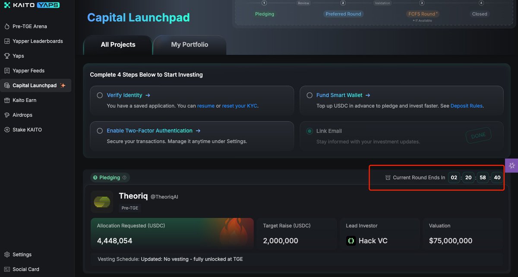The width and height of the screenshot is (518, 277).
Task: Click the @TheoriqAI handle
Action: 164,197
